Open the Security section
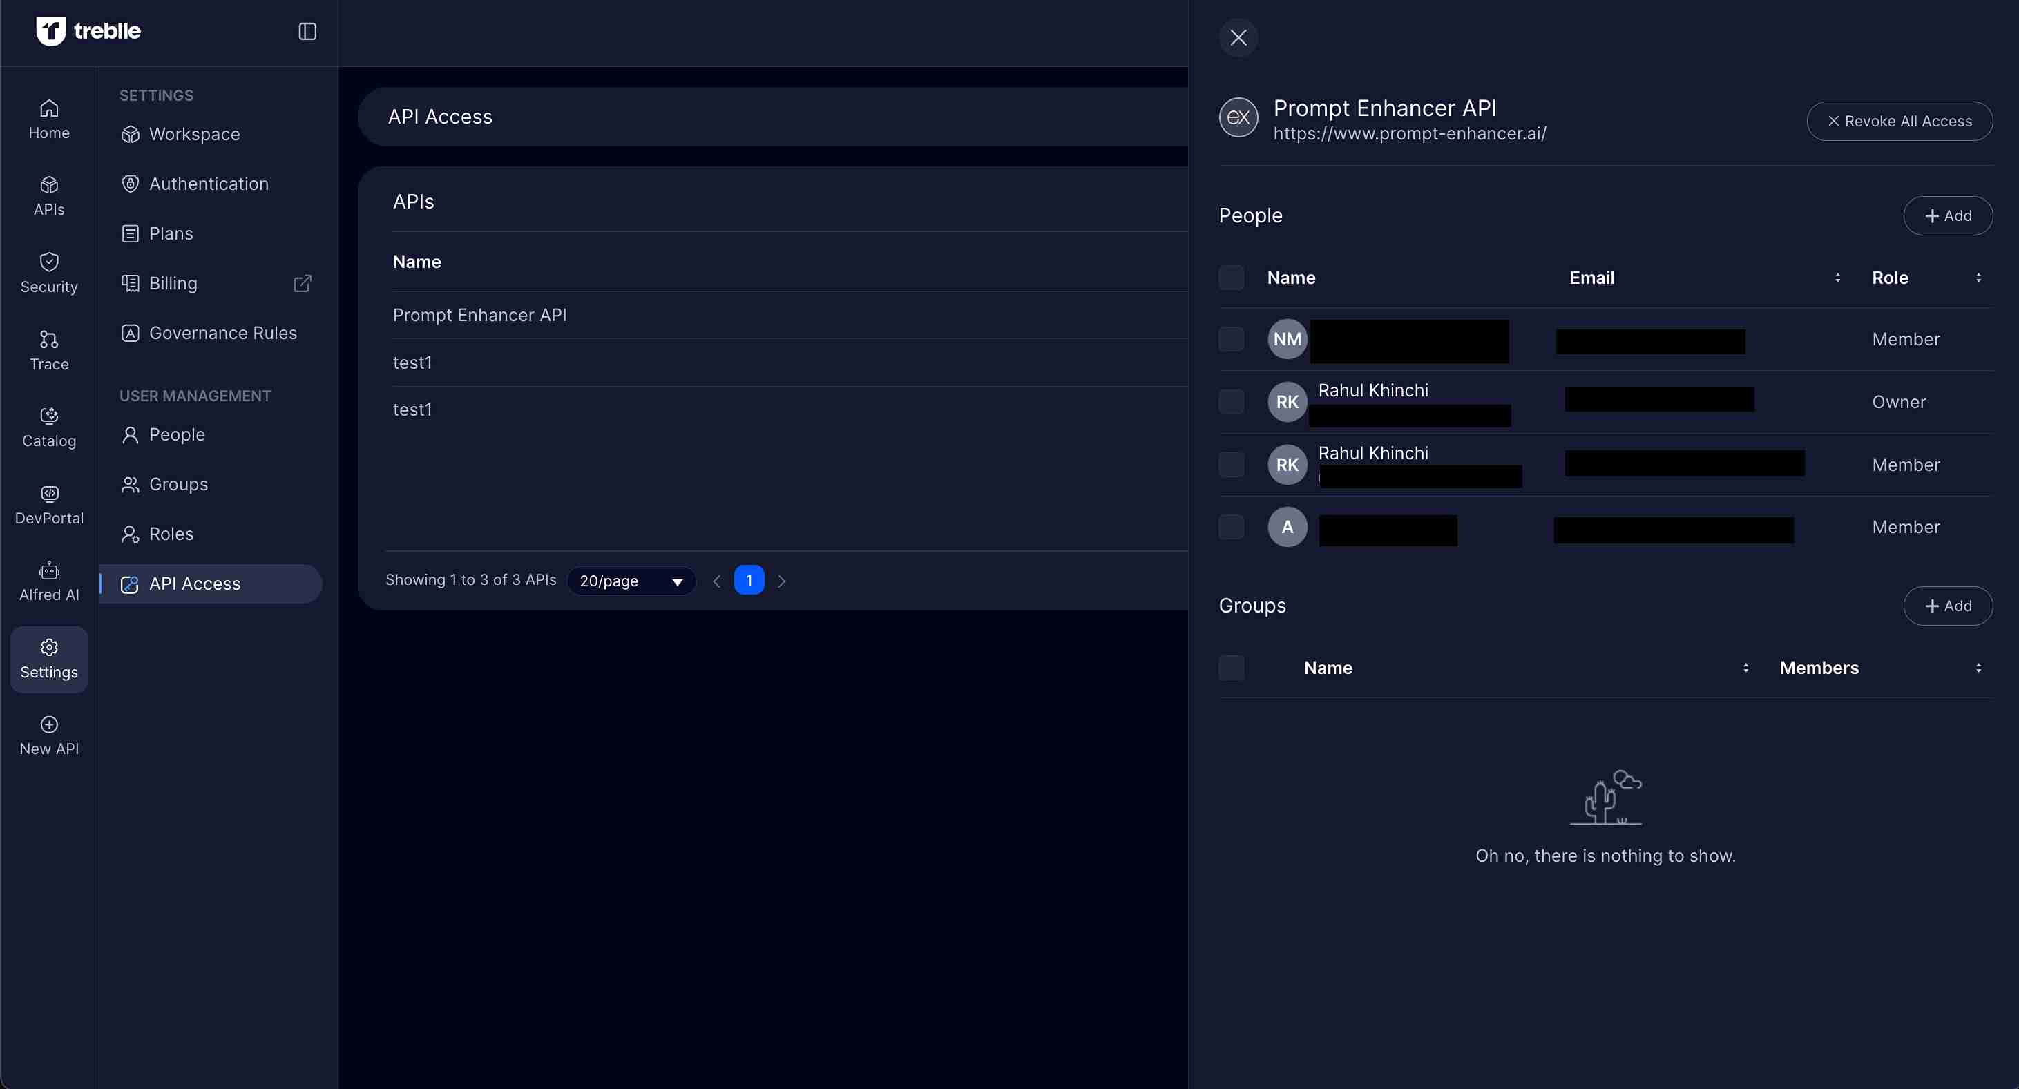This screenshot has width=2019, height=1089. [x=48, y=273]
